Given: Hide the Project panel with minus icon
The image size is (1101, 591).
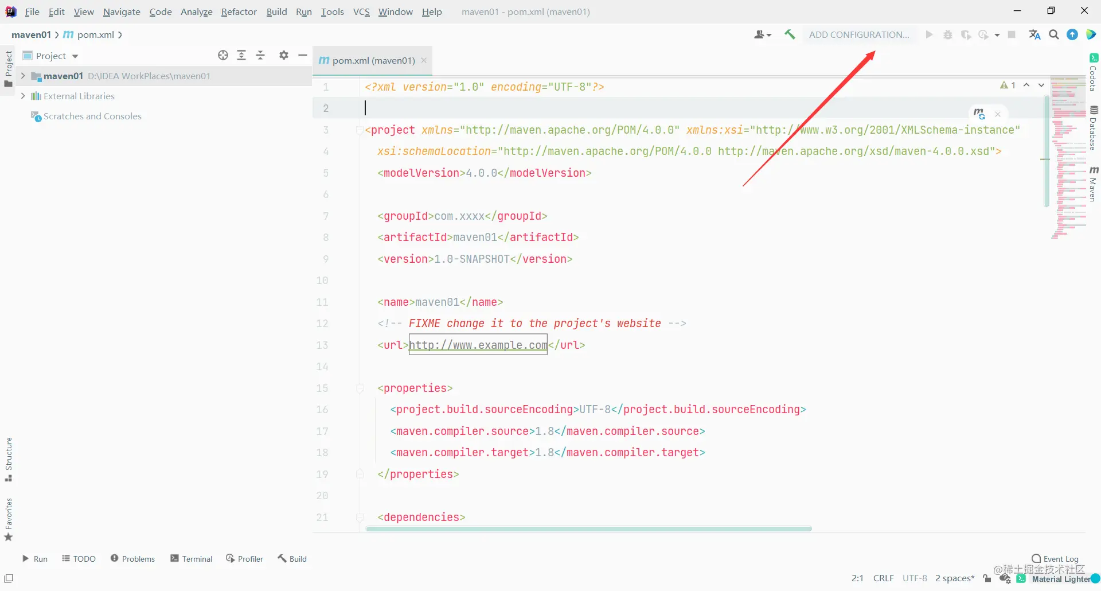Looking at the screenshot, I should point(303,55).
